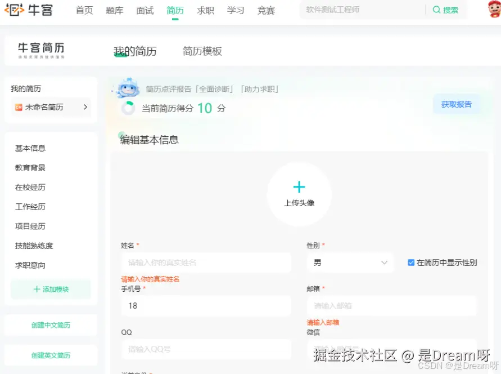The height and width of the screenshot is (374, 501).
Task: Click the 创建中文简历 button
Action: tap(51, 325)
